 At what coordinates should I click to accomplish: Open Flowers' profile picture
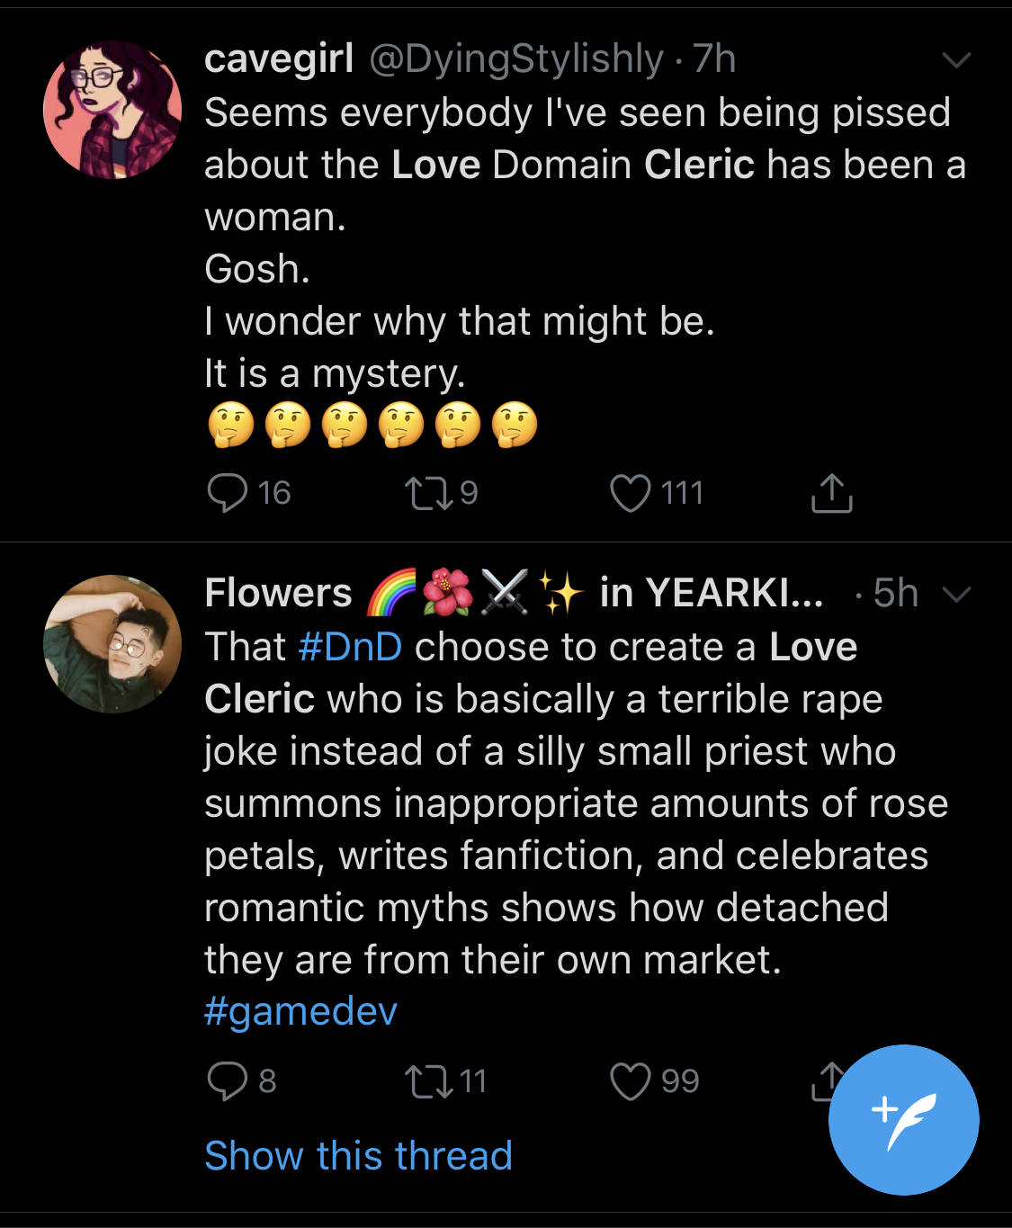[112, 644]
